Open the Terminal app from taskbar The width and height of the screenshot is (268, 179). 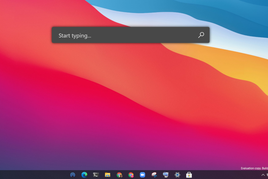pos(96,175)
